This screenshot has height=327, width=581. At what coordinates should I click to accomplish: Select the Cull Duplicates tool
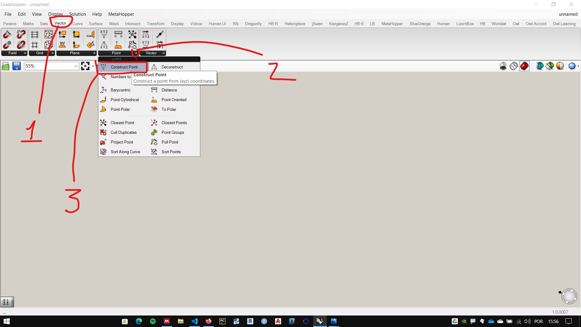[x=124, y=132]
